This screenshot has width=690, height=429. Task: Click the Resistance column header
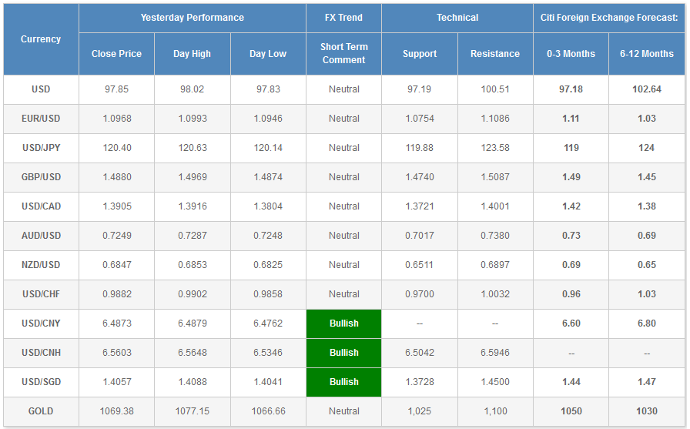click(494, 54)
